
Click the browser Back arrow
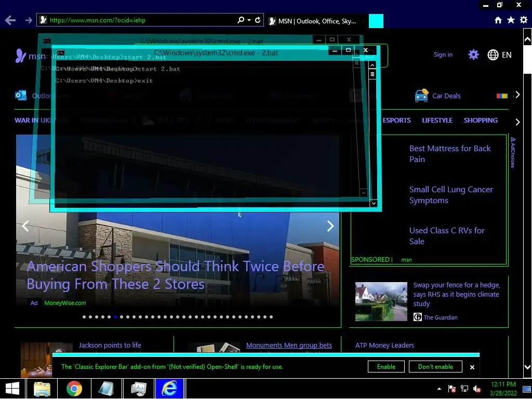(10, 20)
